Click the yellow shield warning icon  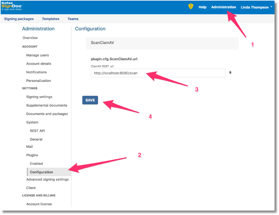(x=191, y=6)
